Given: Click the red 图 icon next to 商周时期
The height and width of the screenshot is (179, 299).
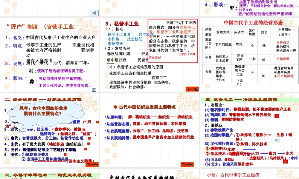Looking at the screenshot, I should click(277, 116).
